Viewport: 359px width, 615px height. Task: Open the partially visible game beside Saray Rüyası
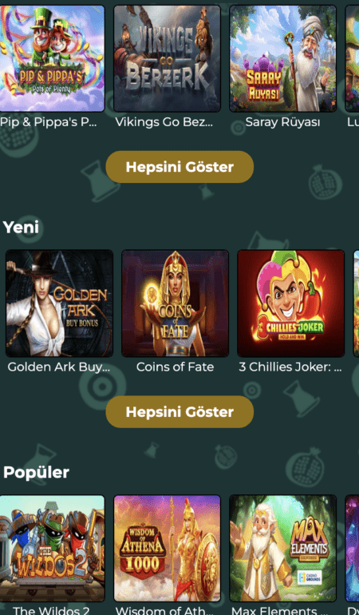(x=352, y=58)
